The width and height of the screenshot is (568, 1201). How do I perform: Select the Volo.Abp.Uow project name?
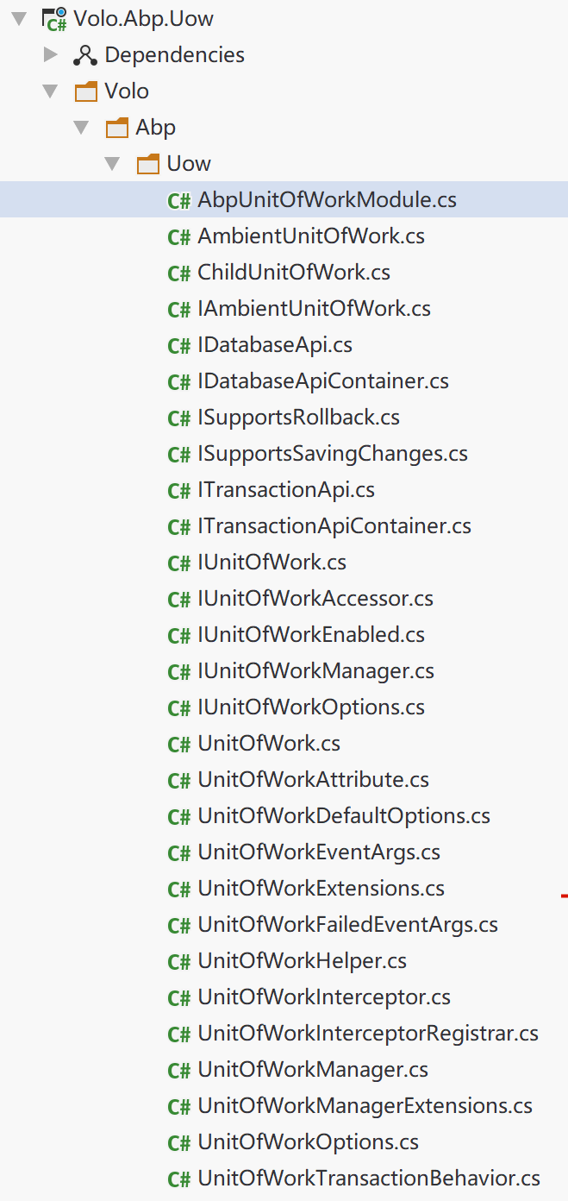(x=144, y=19)
